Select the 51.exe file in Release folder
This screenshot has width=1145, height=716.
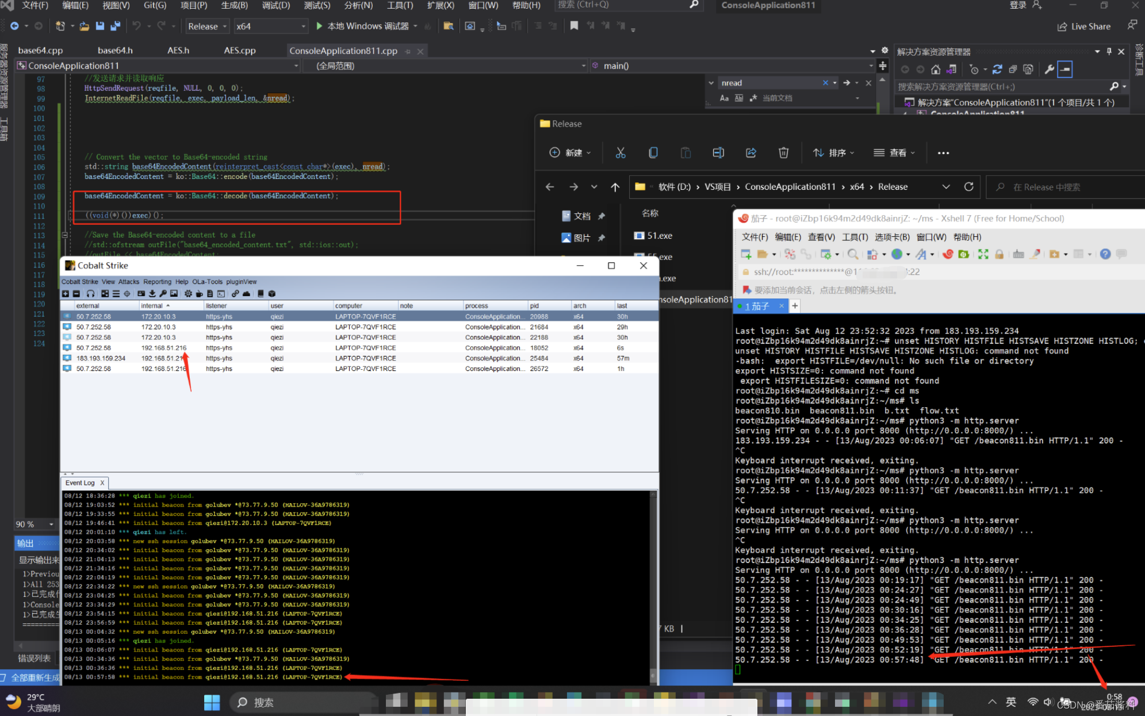pos(653,236)
